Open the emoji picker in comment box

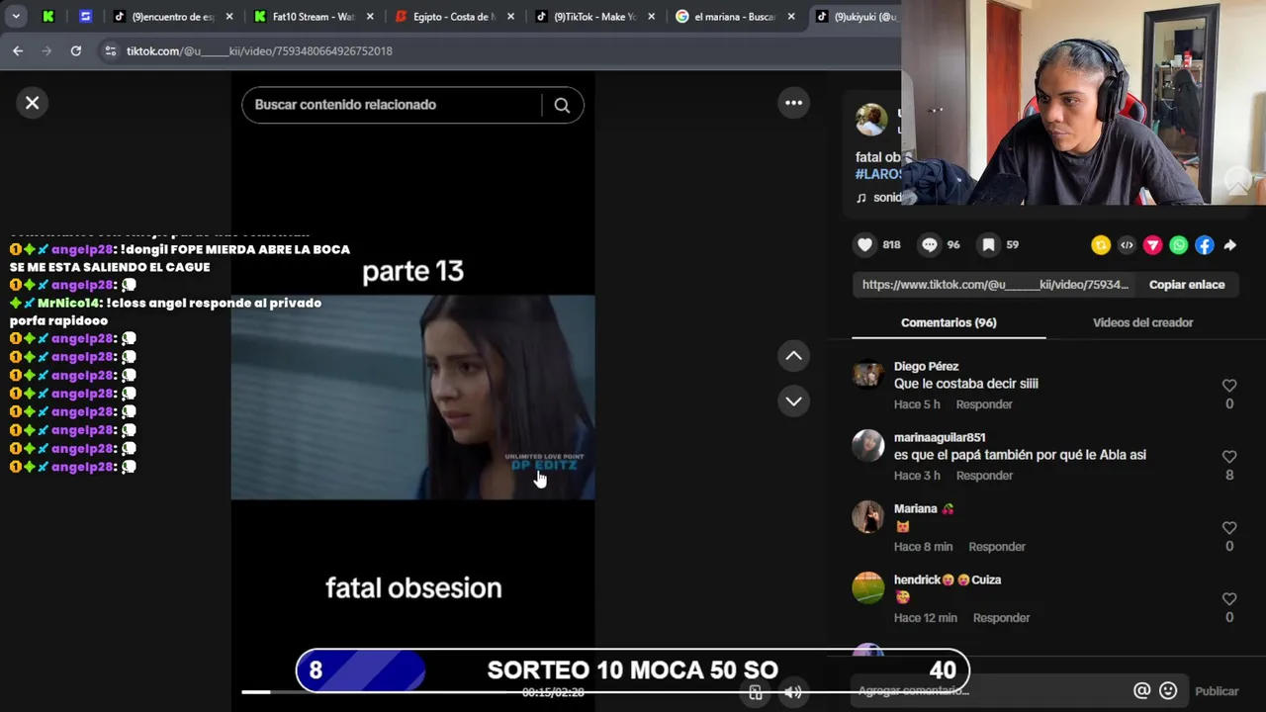tap(1168, 691)
